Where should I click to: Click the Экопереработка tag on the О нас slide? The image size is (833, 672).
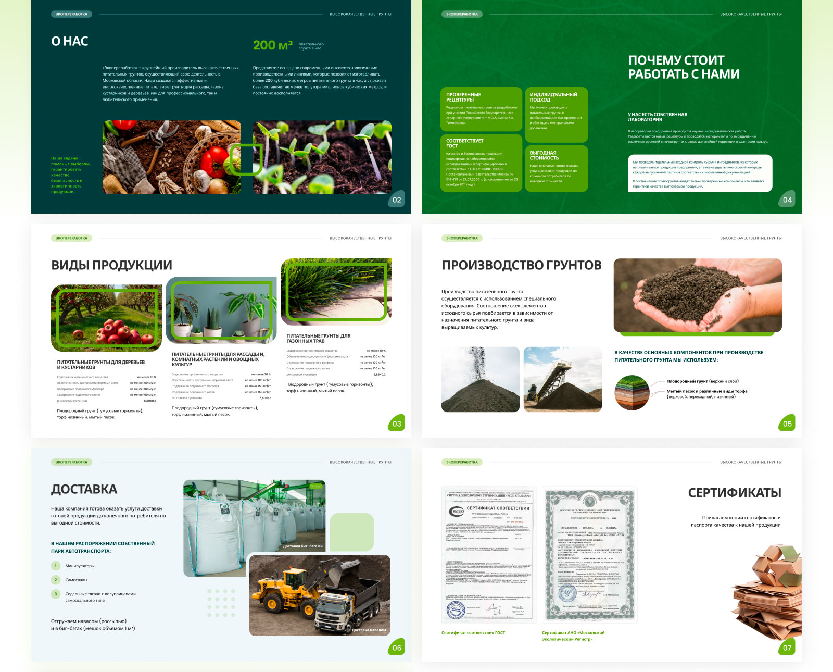pyautogui.click(x=72, y=14)
